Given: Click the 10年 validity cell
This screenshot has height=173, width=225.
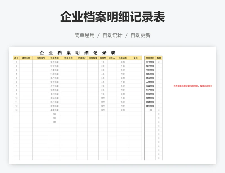Looking at the screenshot, I should tap(103, 98).
